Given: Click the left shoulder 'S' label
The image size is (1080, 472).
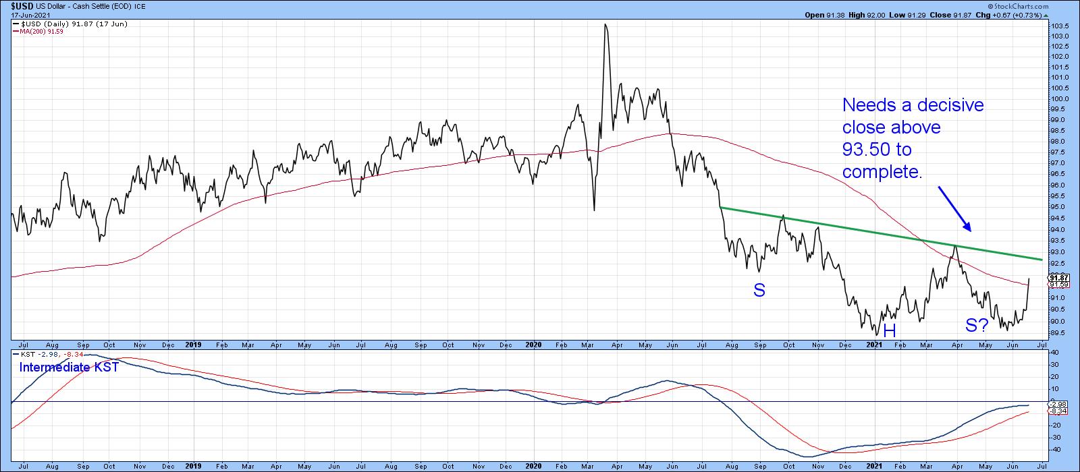Looking at the screenshot, I should click(x=759, y=291).
